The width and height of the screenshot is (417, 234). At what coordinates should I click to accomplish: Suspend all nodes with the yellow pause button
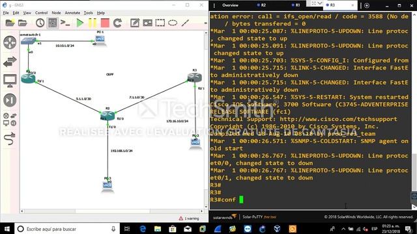[x=93, y=23]
